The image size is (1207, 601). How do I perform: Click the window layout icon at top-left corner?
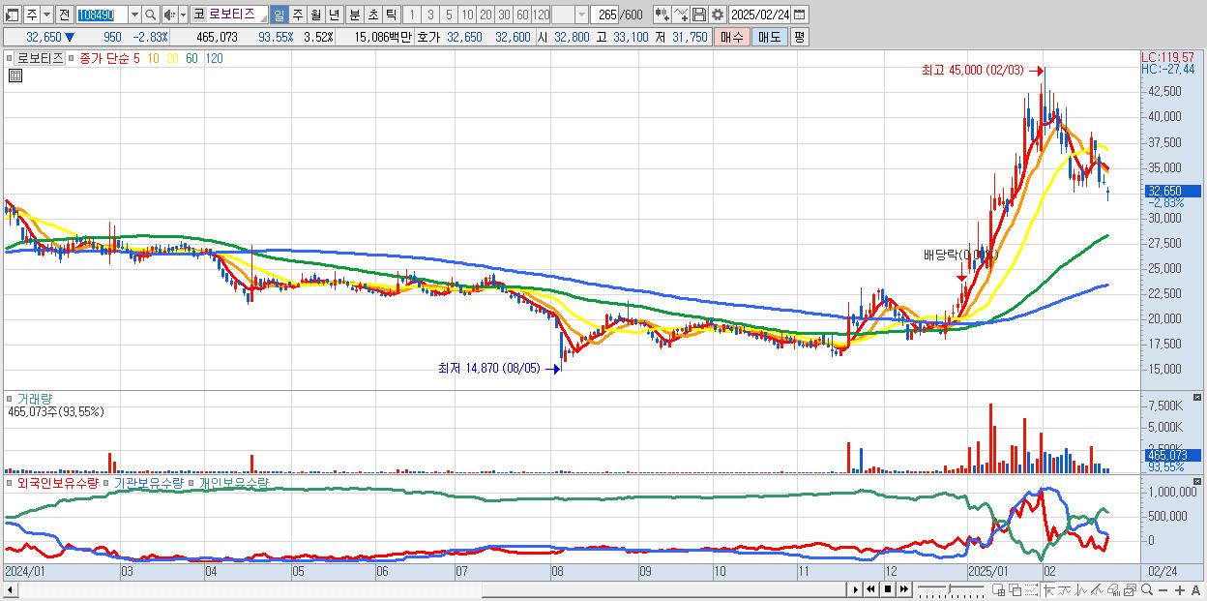click(x=13, y=15)
